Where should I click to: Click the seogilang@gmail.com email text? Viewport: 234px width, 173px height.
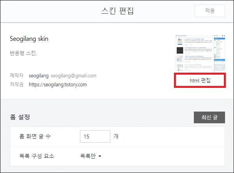pyautogui.click(x=74, y=76)
